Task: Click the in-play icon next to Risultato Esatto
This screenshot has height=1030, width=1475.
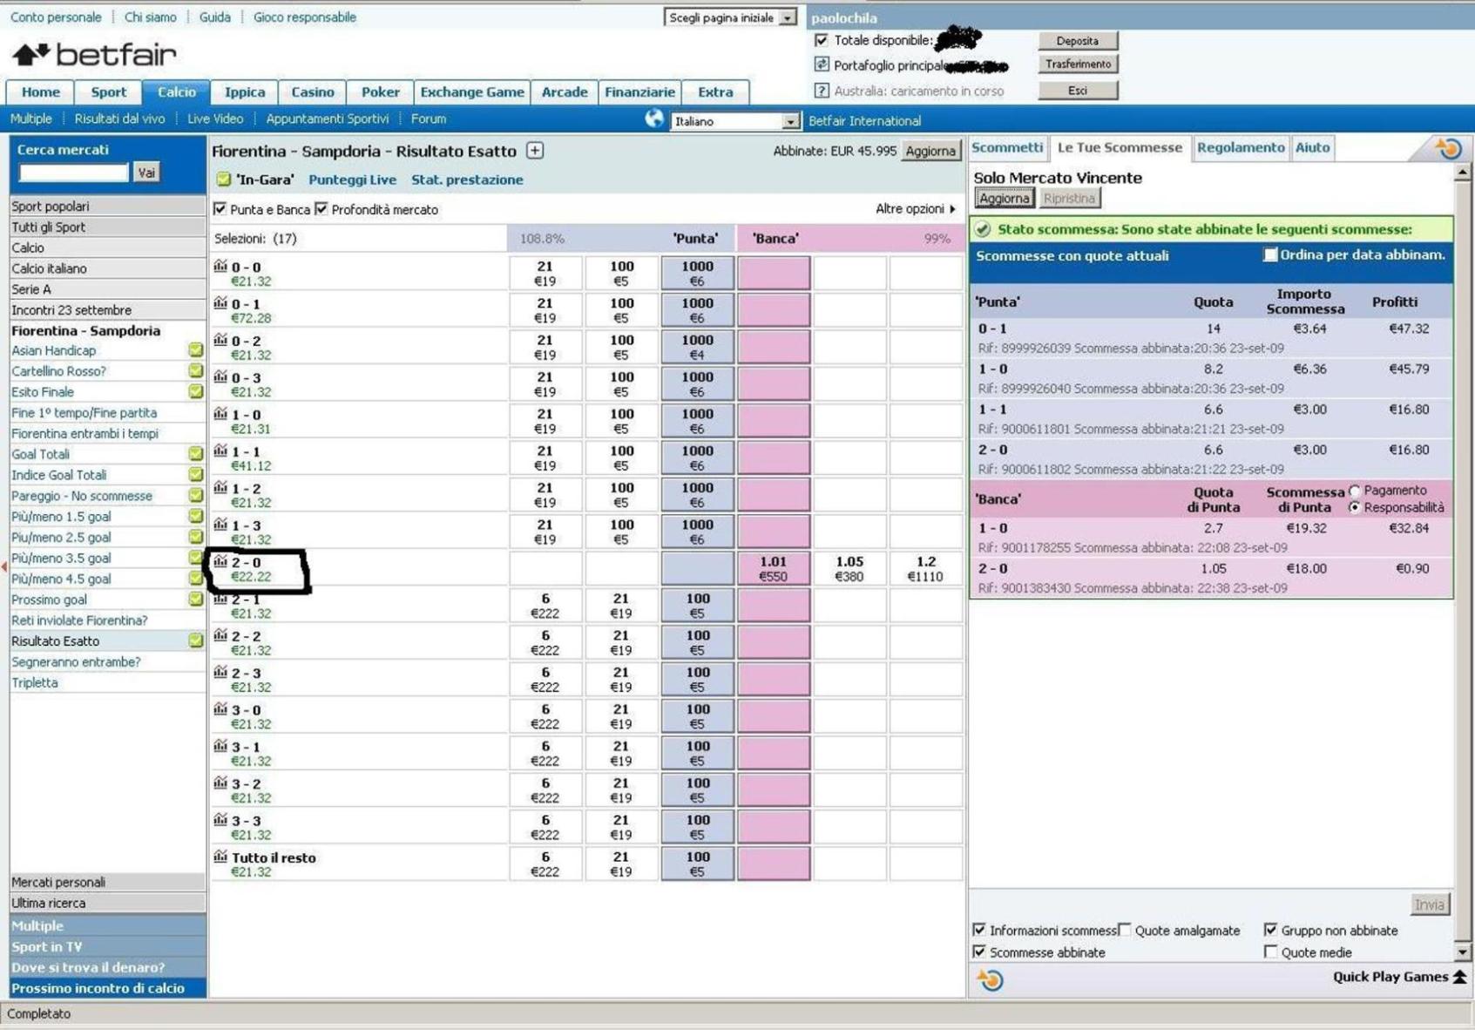Action: click(196, 640)
